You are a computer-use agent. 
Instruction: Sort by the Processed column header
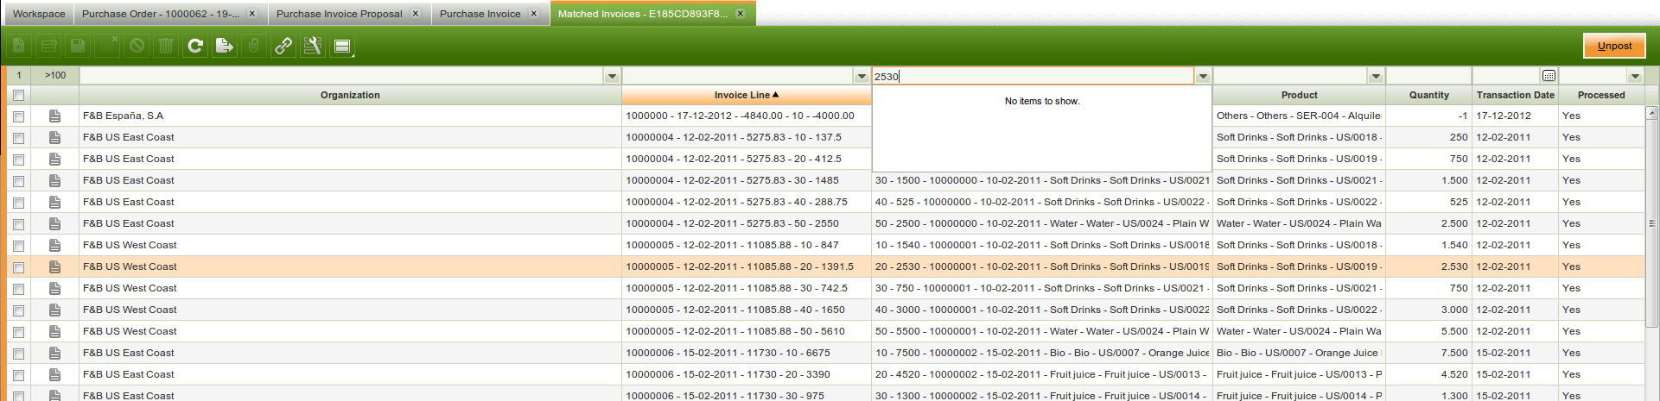pyautogui.click(x=1601, y=95)
